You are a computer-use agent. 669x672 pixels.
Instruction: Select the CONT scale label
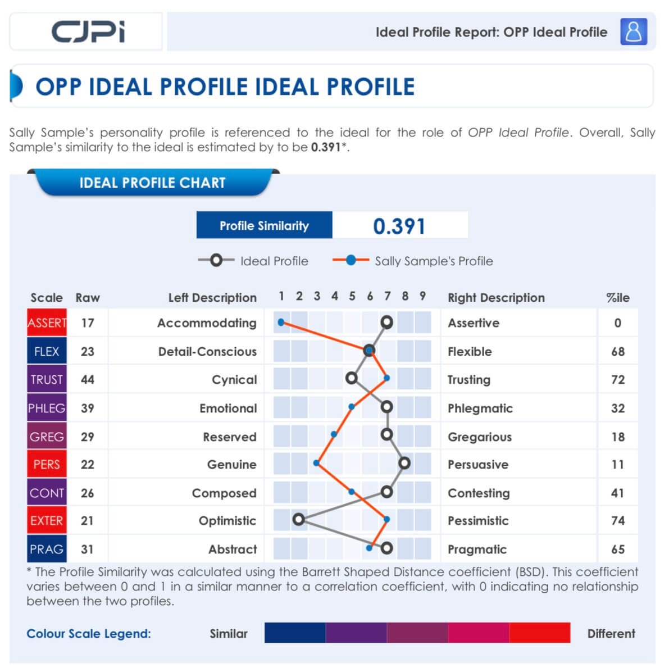[47, 493]
